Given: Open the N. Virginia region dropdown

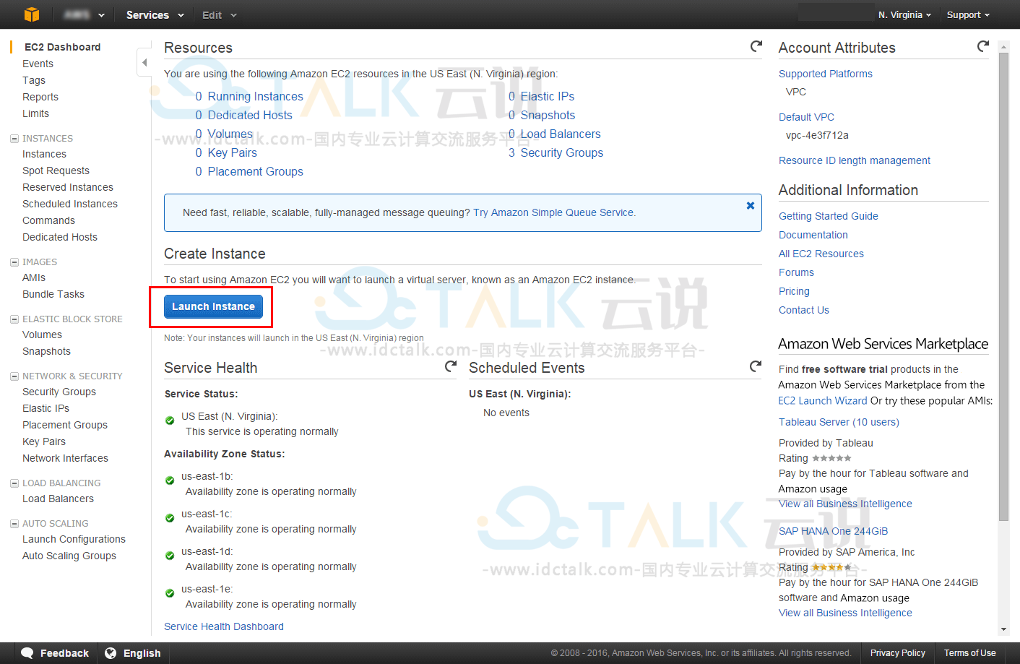Looking at the screenshot, I should pos(904,14).
